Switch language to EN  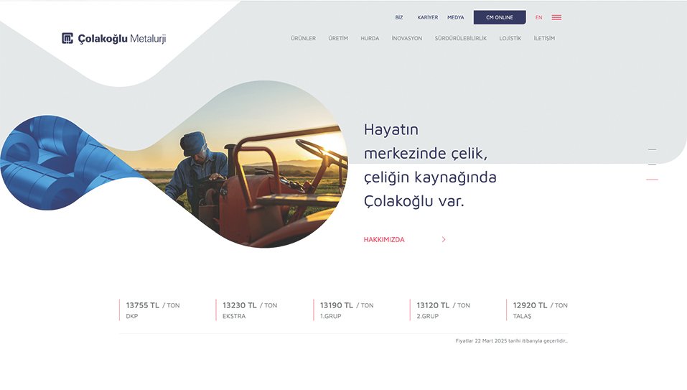538,17
